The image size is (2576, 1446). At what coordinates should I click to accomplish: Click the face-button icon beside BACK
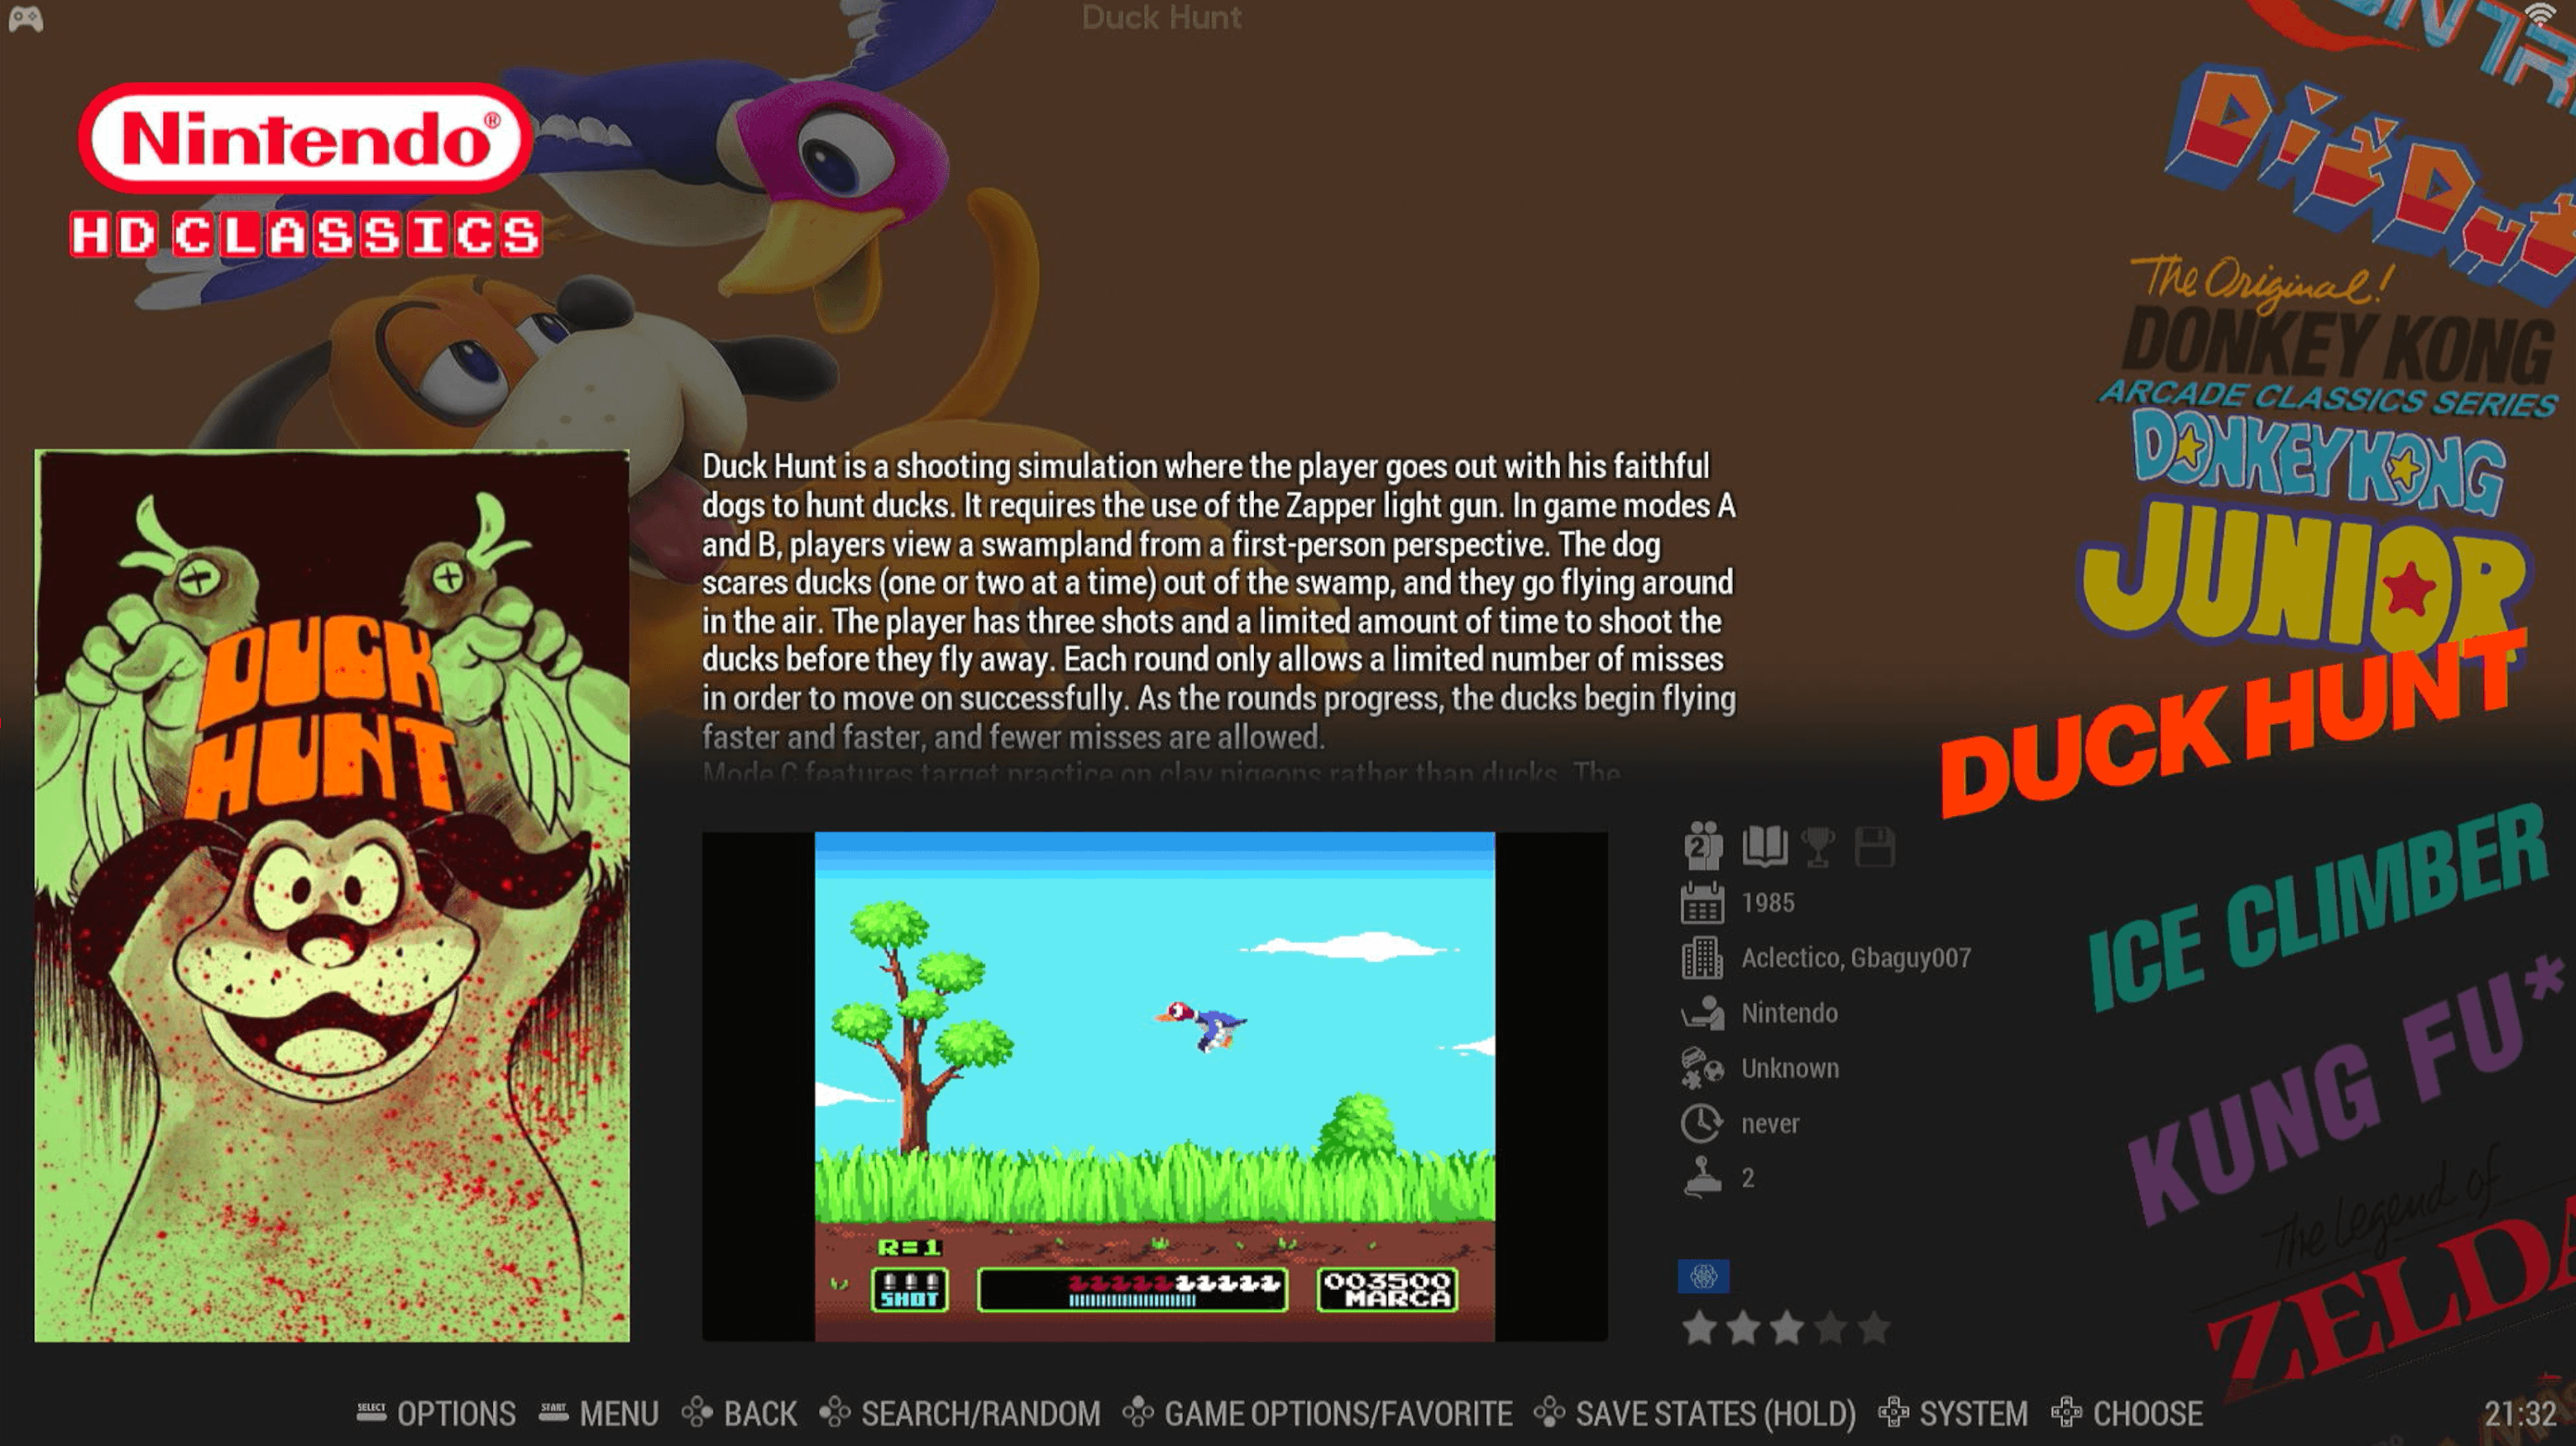[697, 1413]
